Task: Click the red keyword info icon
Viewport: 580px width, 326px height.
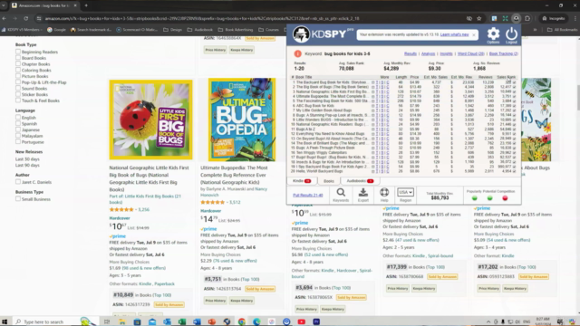Action: 298,53
